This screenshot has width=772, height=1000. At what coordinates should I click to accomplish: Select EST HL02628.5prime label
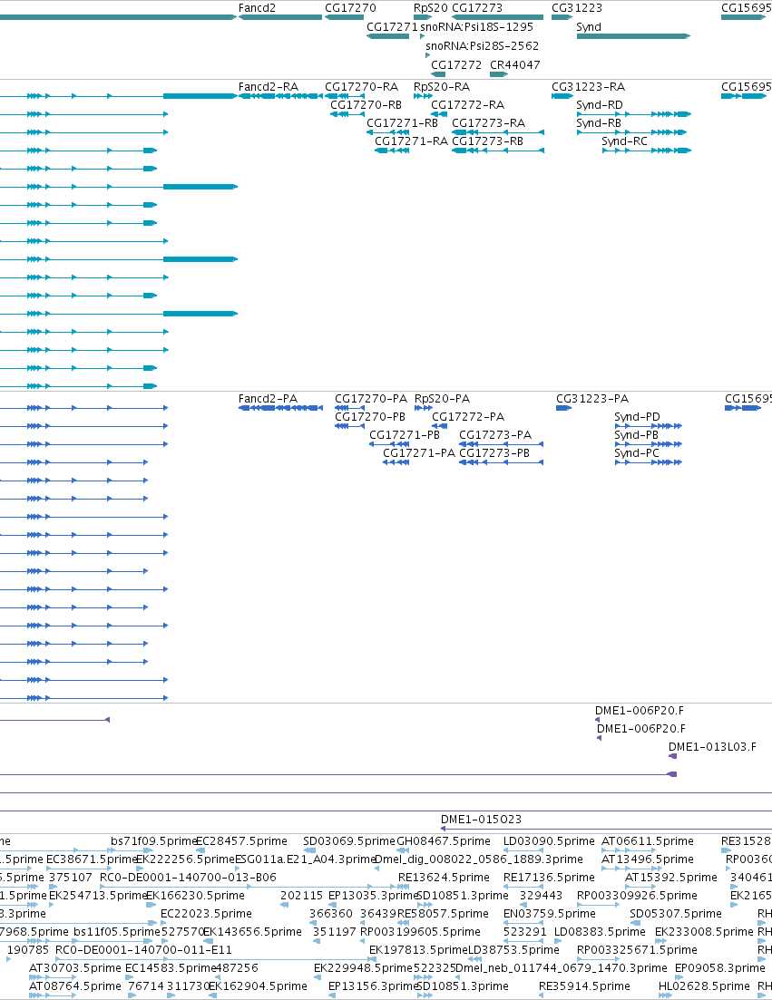704,986
